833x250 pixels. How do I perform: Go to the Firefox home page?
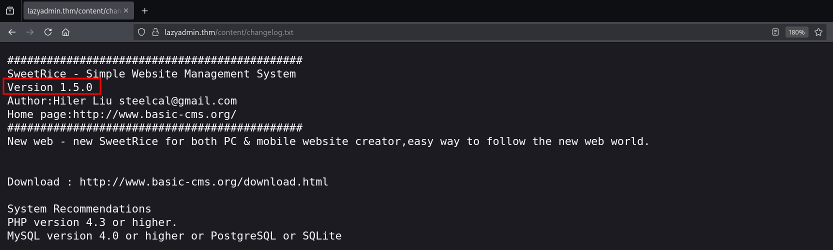[65, 32]
